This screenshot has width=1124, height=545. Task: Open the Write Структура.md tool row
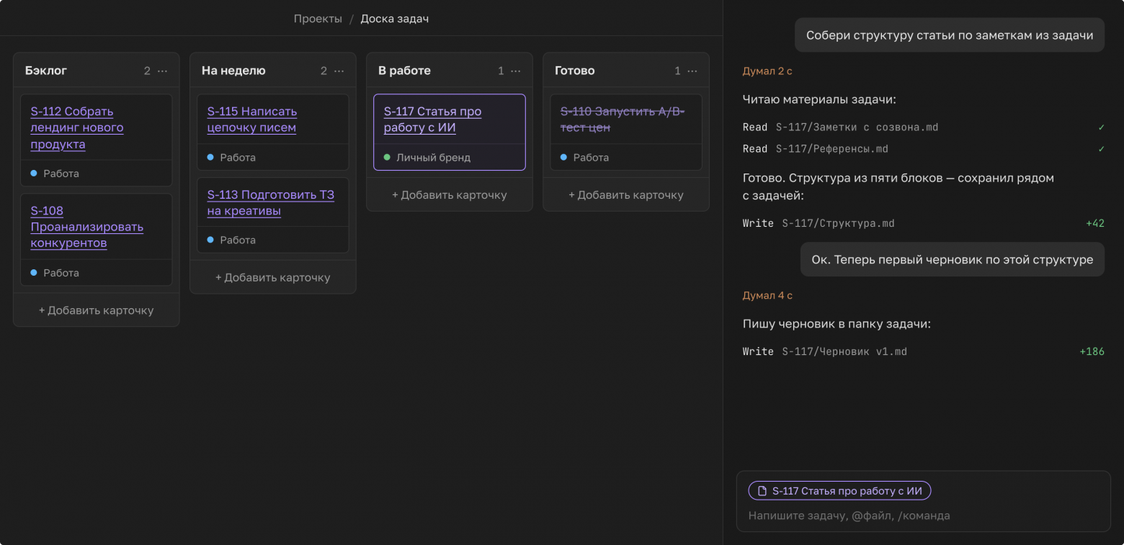click(x=924, y=223)
